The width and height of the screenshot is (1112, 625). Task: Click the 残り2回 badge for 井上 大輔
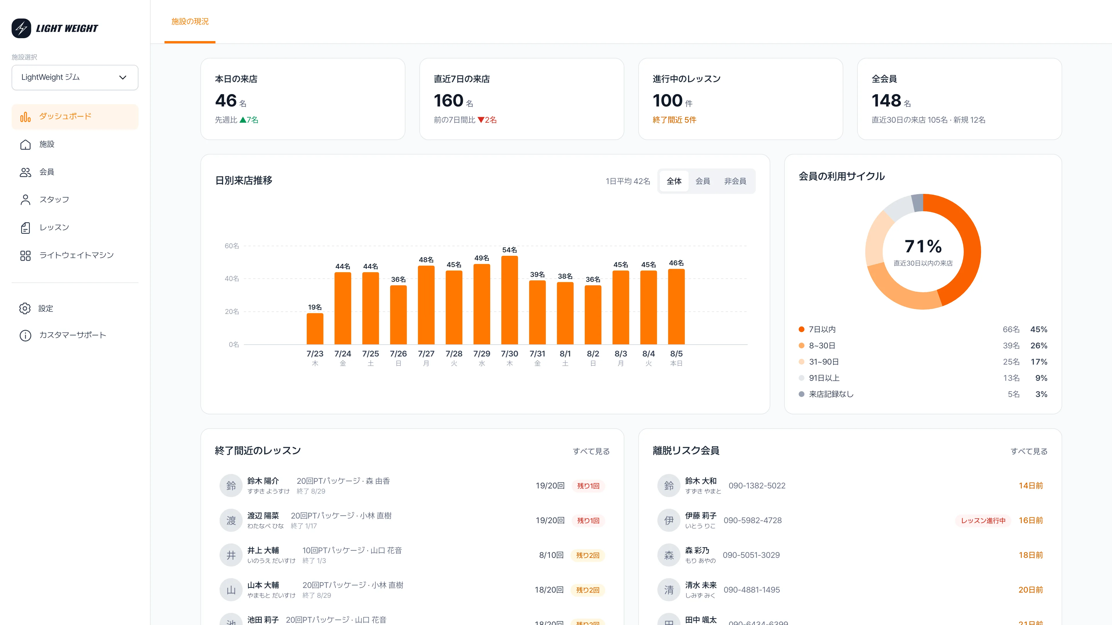click(x=588, y=555)
